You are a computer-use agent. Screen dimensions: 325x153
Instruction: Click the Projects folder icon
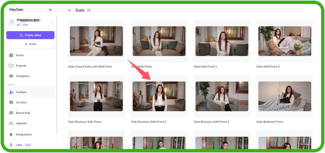point(11,66)
